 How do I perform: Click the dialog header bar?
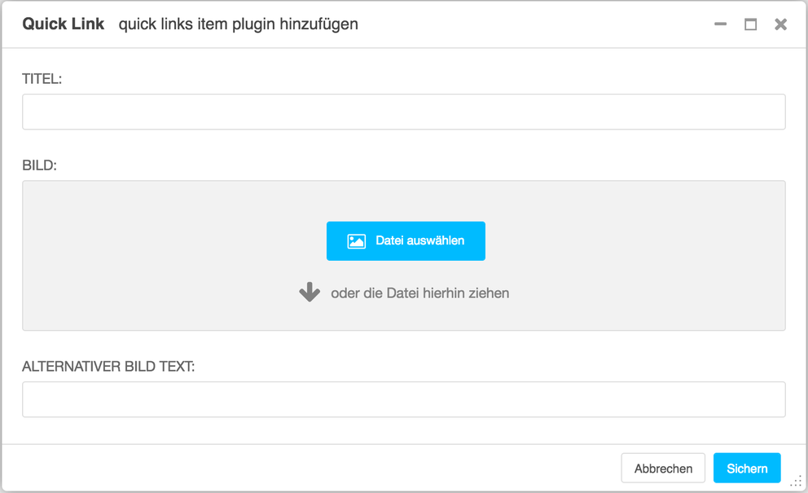[489, 24]
